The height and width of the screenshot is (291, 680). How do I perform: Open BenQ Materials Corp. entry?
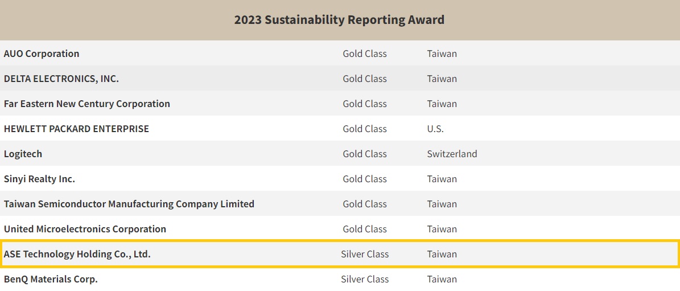coord(51,279)
